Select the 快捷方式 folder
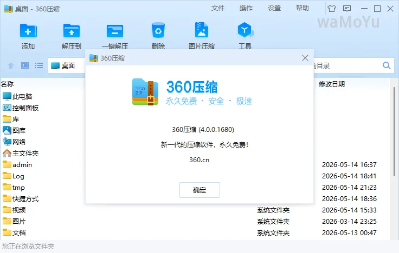The height and width of the screenshot is (253, 399). coord(21,199)
